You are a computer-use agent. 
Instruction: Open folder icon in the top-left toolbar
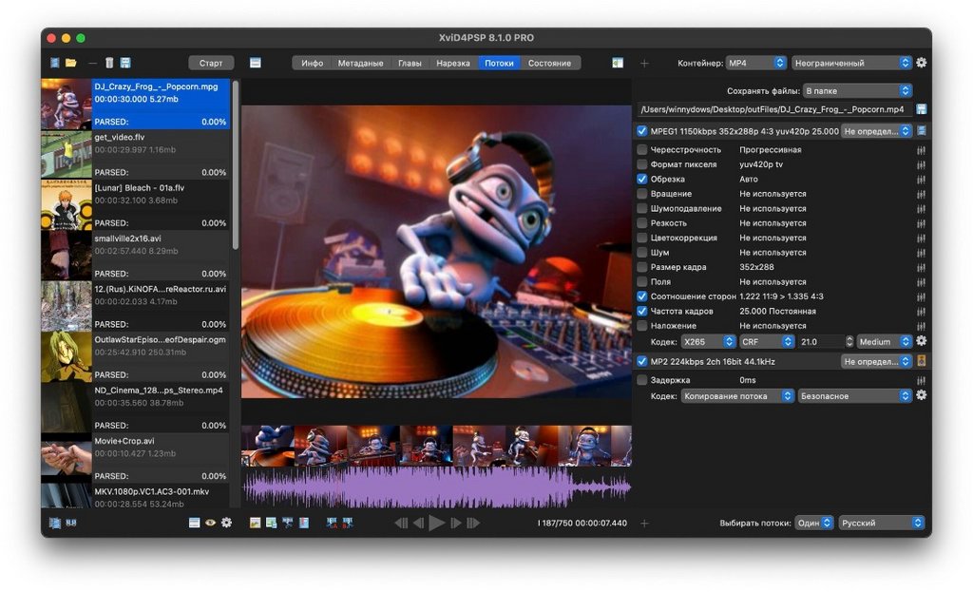(70, 63)
